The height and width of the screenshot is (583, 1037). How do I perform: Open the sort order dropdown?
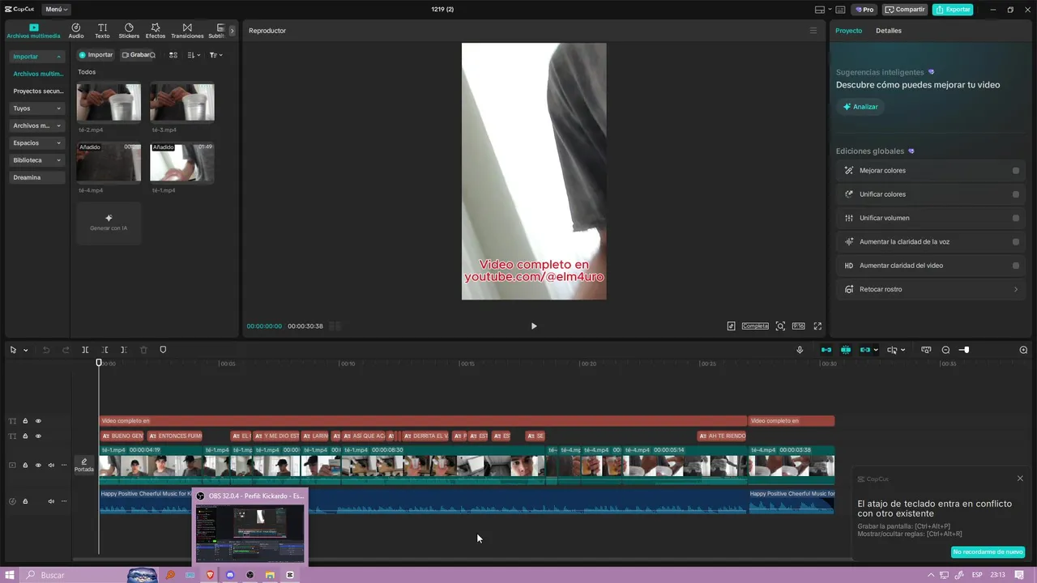[x=194, y=55]
